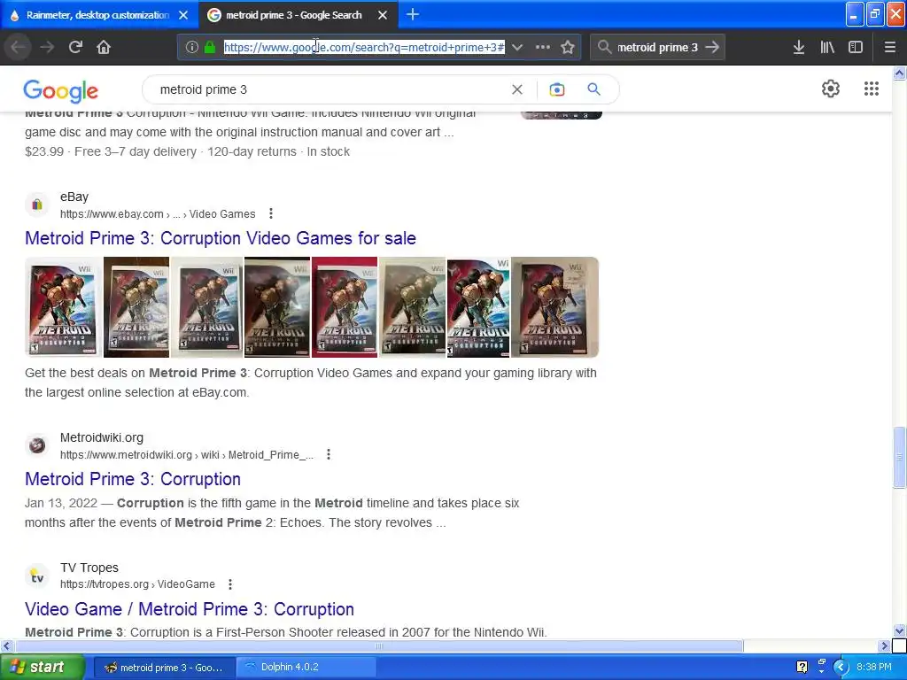Image resolution: width=907 pixels, height=680 pixels.
Task: Click the horizontal scrollbar thumb
Action: pyautogui.click(x=379, y=645)
